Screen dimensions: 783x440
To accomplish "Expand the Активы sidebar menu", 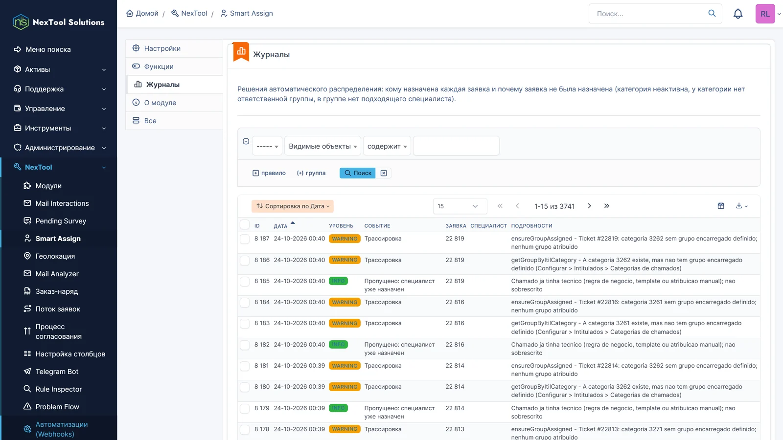I will 59,69.
